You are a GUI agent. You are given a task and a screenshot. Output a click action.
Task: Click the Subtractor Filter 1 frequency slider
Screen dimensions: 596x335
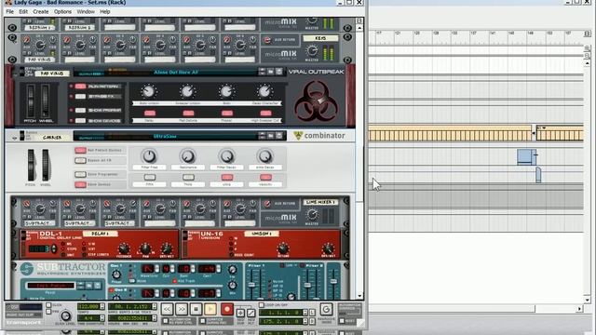(251, 285)
